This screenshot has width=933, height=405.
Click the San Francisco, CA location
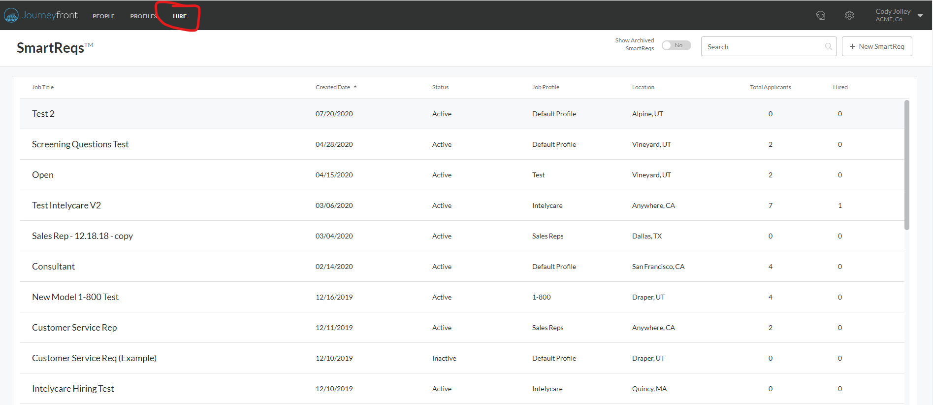coord(658,267)
